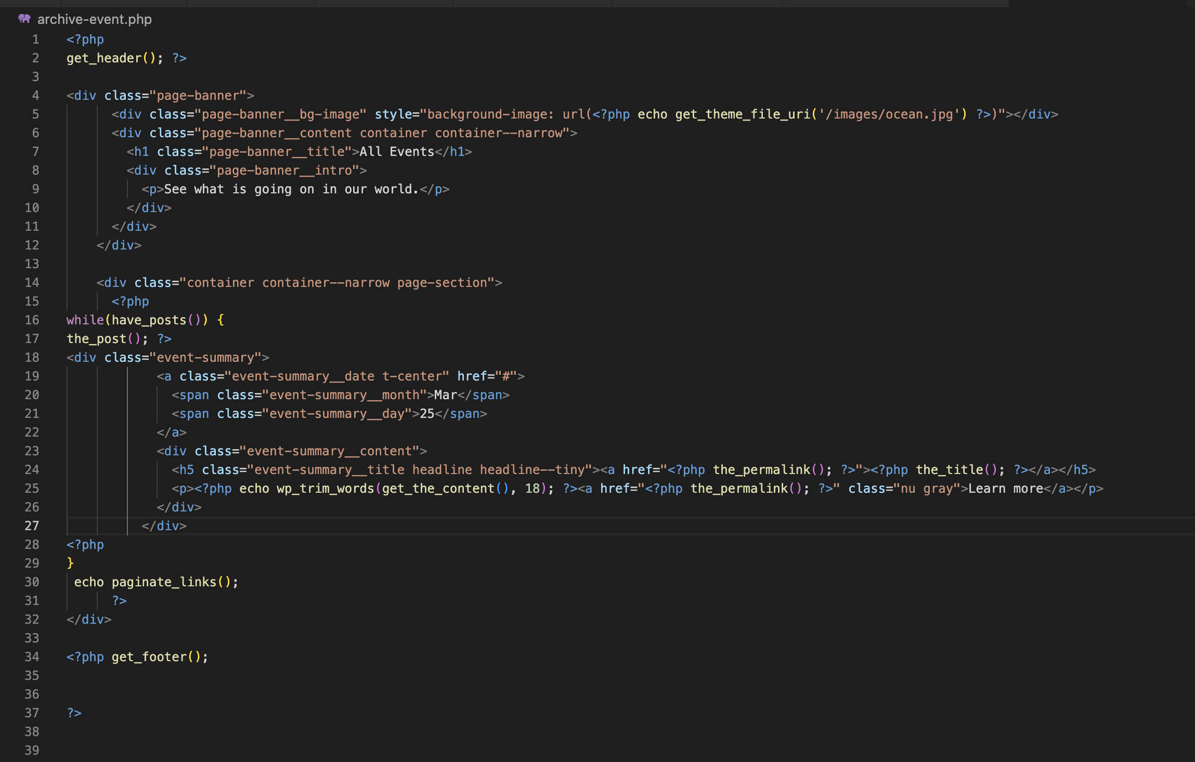
Task: Click the wp_trim_words function name
Action: point(325,488)
